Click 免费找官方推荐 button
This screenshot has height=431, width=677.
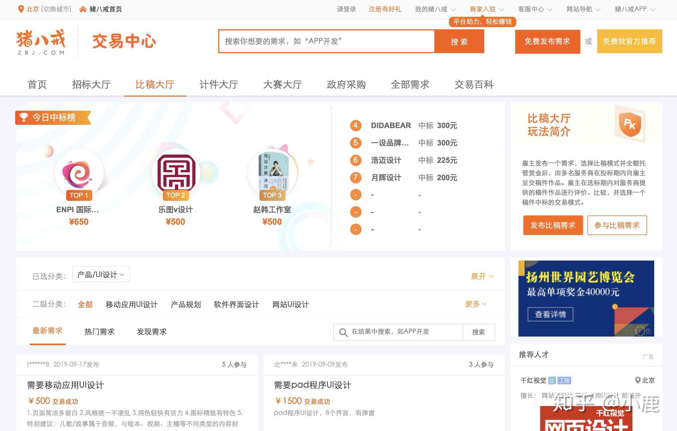[x=629, y=41]
